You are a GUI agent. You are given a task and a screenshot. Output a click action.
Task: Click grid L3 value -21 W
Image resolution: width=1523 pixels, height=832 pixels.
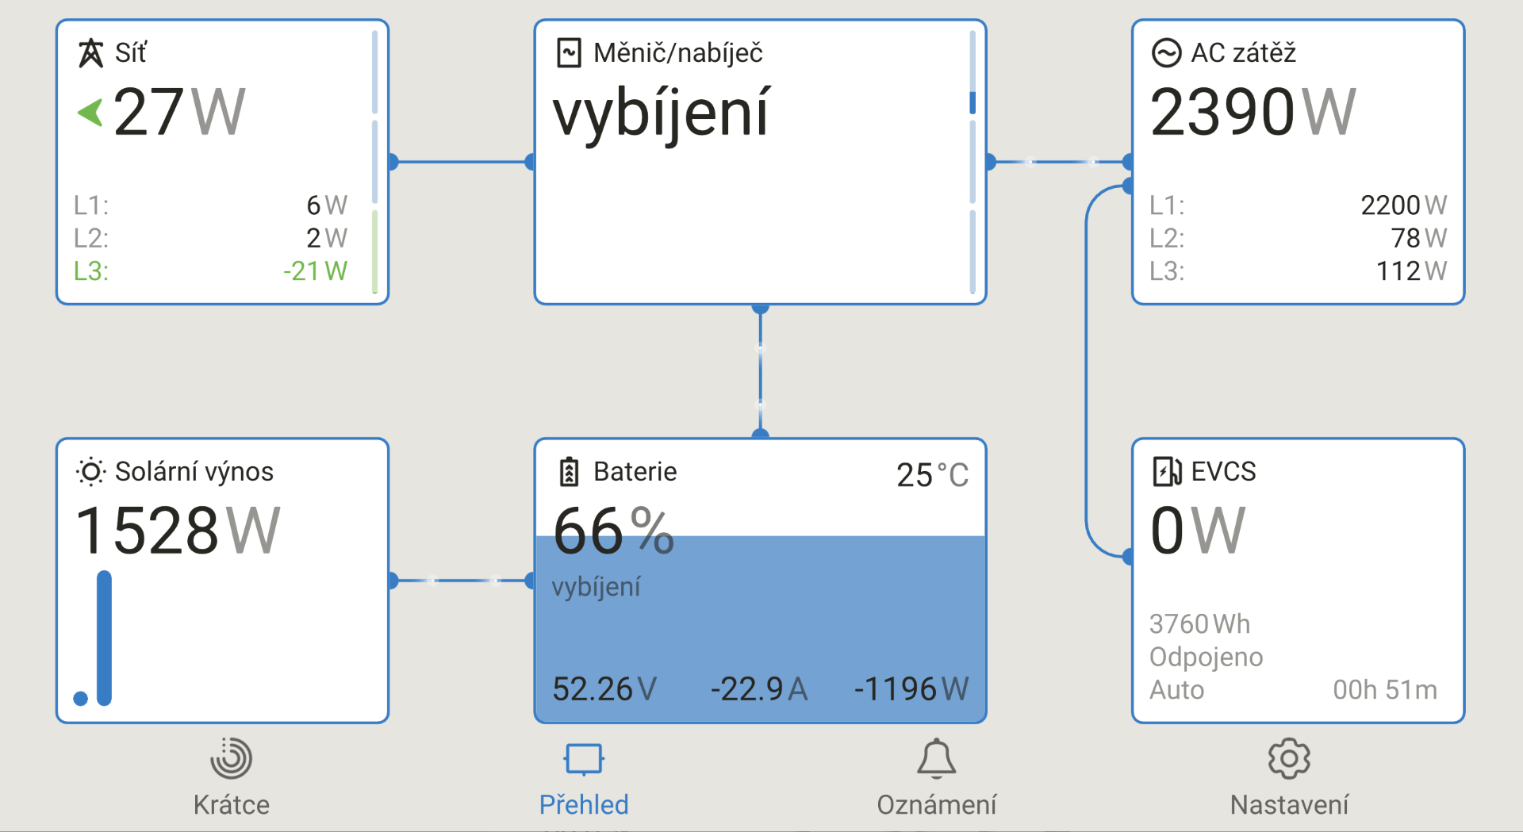tap(315, 271)
